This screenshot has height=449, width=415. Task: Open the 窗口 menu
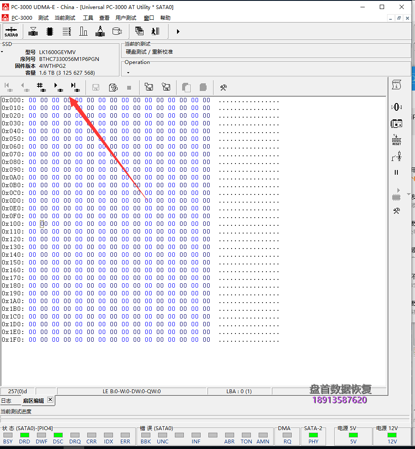pos(149,18)
